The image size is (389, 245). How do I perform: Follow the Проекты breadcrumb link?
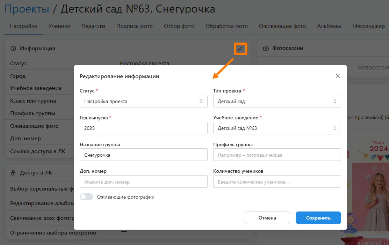coord(27,9)
